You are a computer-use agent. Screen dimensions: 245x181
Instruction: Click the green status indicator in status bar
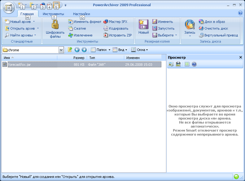[236, 177]
